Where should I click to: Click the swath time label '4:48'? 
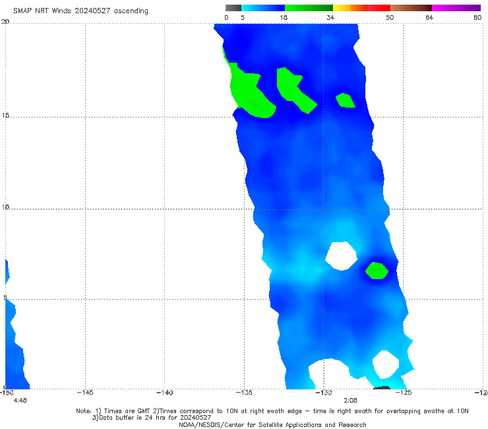coord(20,401)
